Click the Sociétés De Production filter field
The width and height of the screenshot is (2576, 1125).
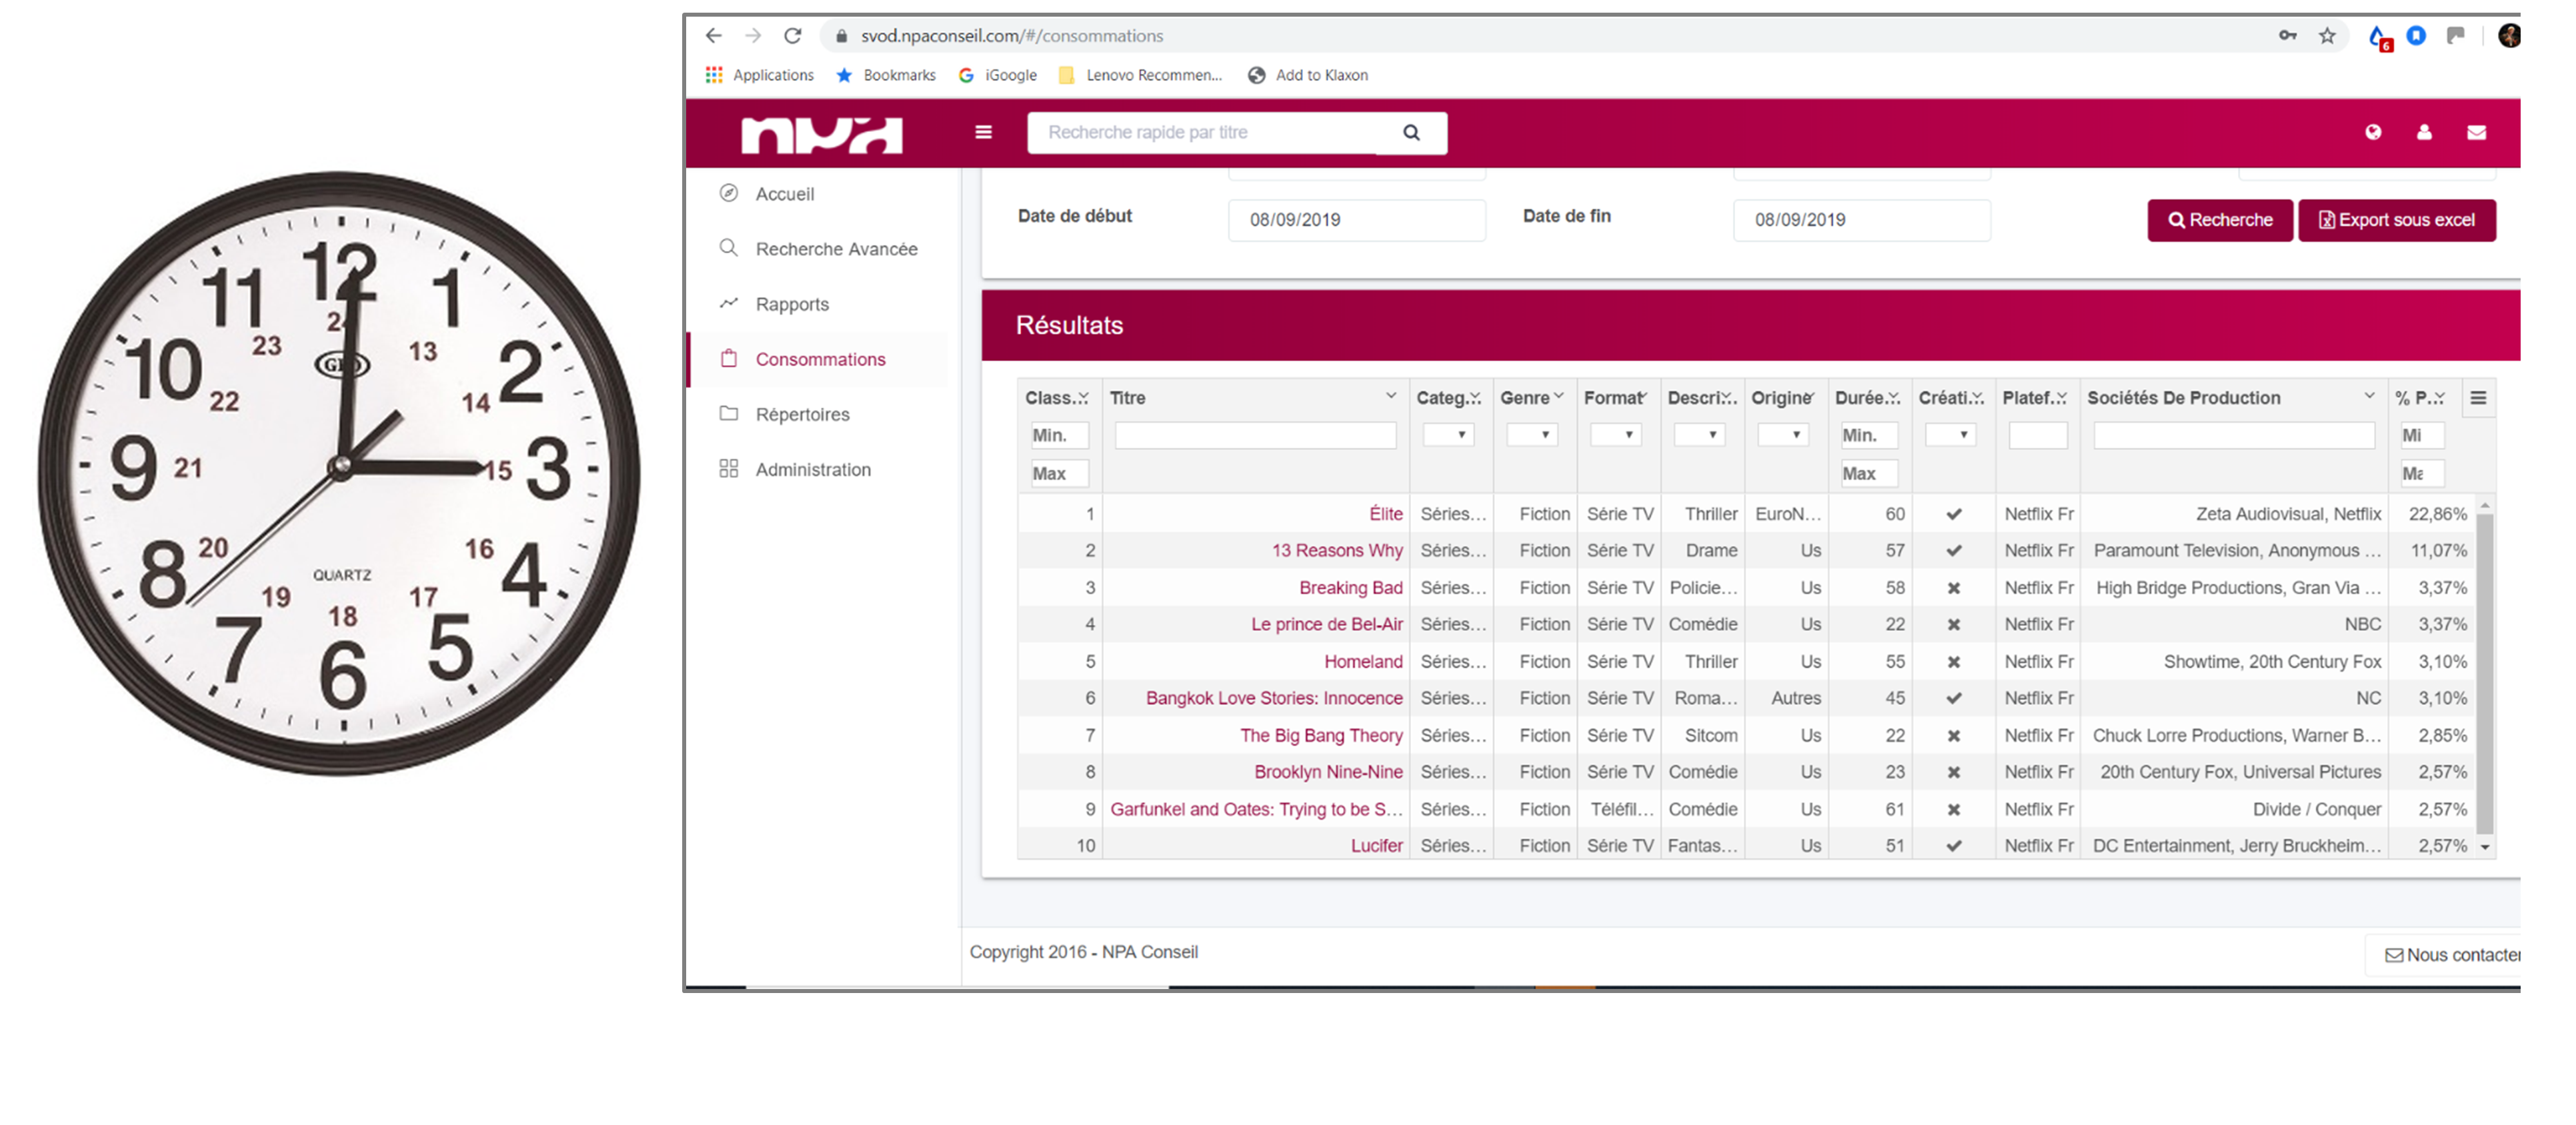(x=2234, y=436)
